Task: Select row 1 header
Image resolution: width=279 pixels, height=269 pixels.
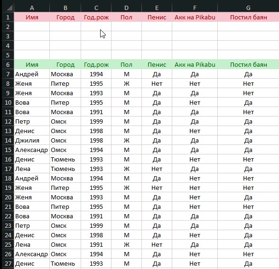Action: [8, 17]
